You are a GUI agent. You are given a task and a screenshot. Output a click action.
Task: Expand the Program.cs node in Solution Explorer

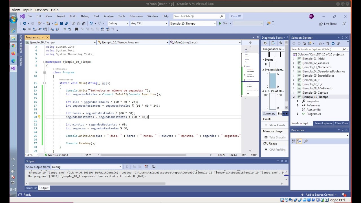[x=298, y=114]
